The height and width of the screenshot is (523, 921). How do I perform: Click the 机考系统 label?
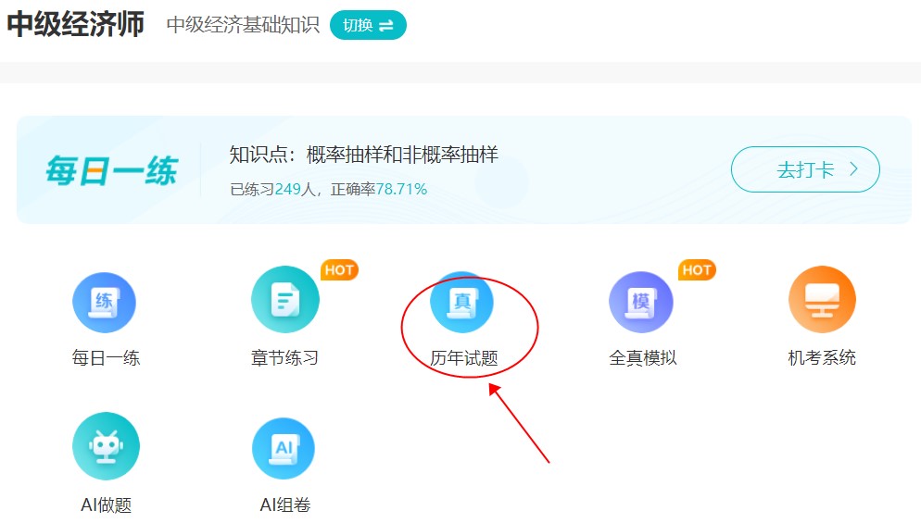[x=822, y=357]
